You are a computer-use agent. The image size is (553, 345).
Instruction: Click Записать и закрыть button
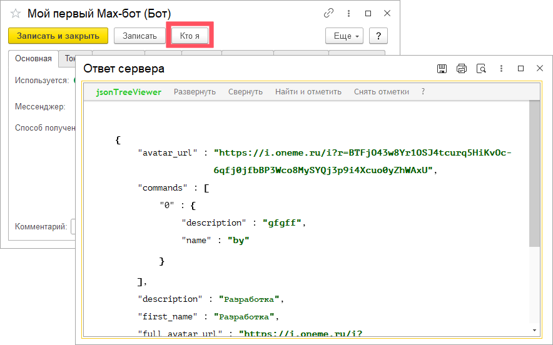(58, 36)
